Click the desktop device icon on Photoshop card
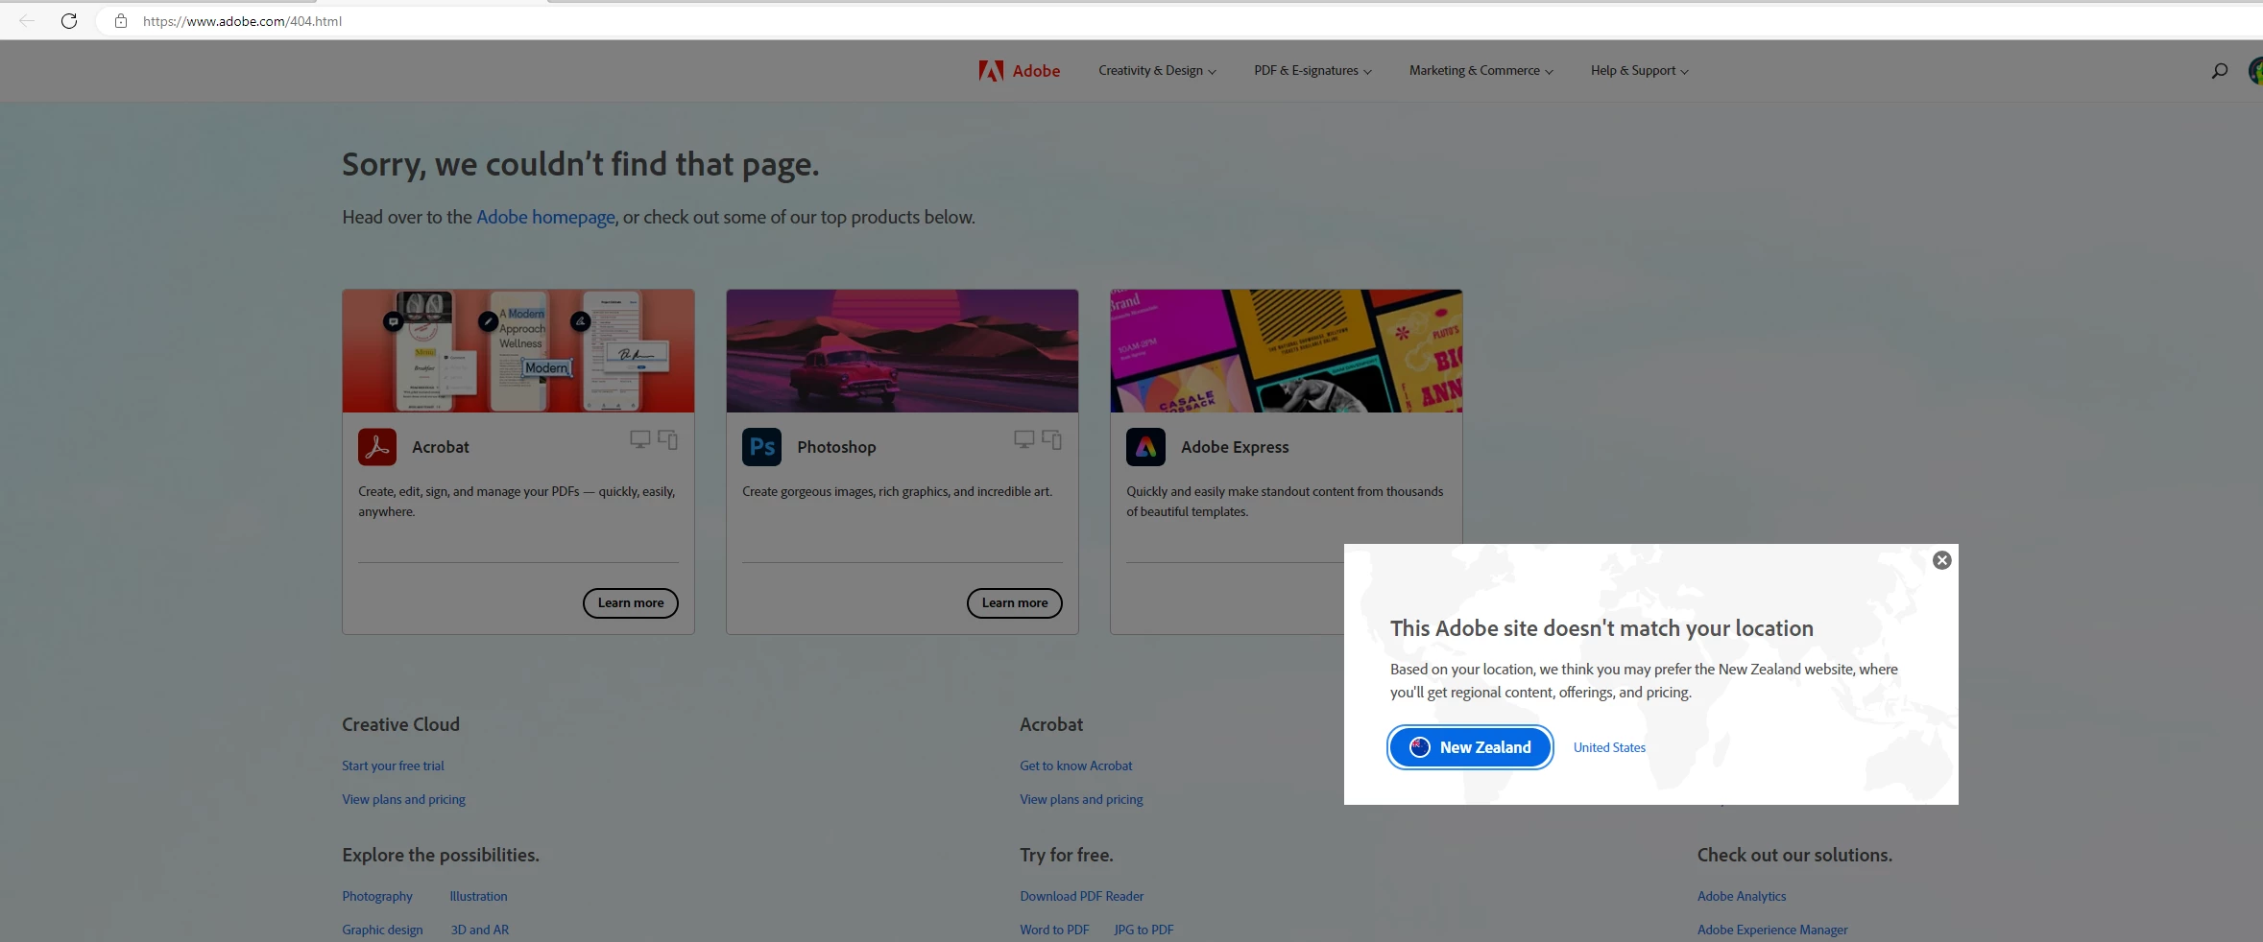Screen dimensions: 2263x942 1024,439
